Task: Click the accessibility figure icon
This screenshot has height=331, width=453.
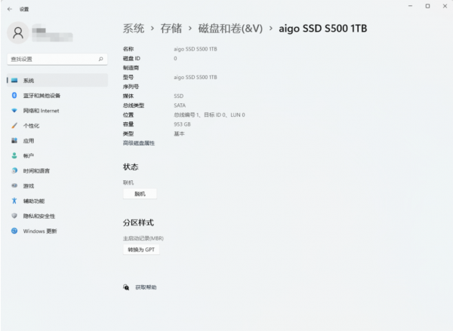Action: [14, 201]
